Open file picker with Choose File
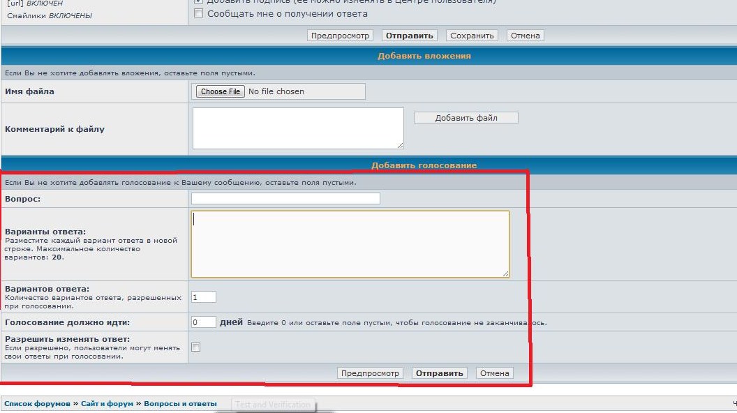Viewport: 737px width, 413px height. click(220, 91)
